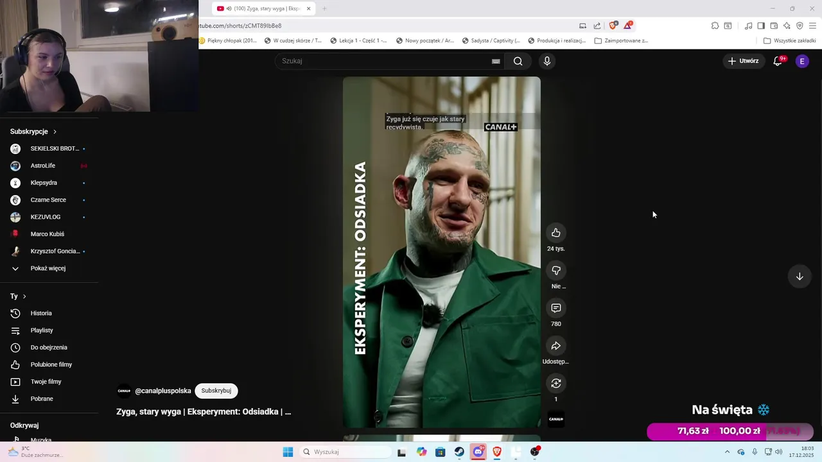822x462 pixels.
Task: Expand Pokaż więcej subscriptions list
Action: pos(48,268)
